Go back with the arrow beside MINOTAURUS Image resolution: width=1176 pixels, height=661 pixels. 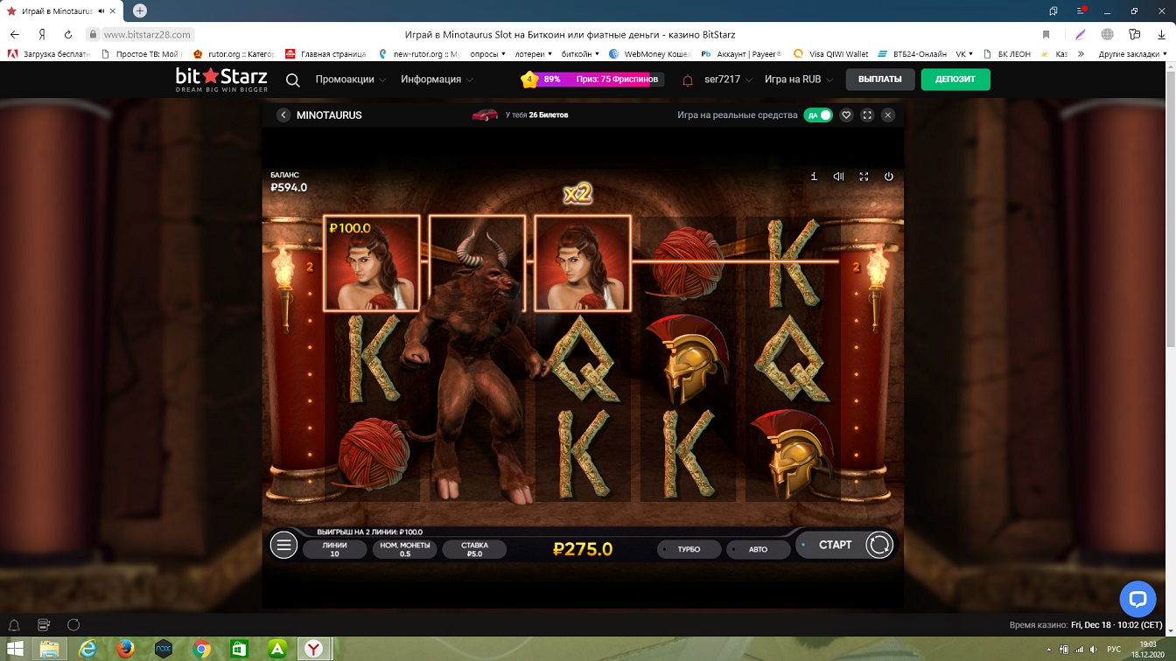pyautogui.click(x=283, y=115)
